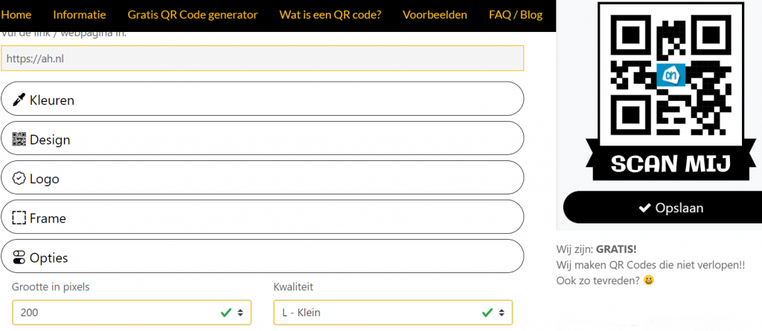Expand the Kleuren section
This screenshot has height=331, width=762.
tap(263, 99)
